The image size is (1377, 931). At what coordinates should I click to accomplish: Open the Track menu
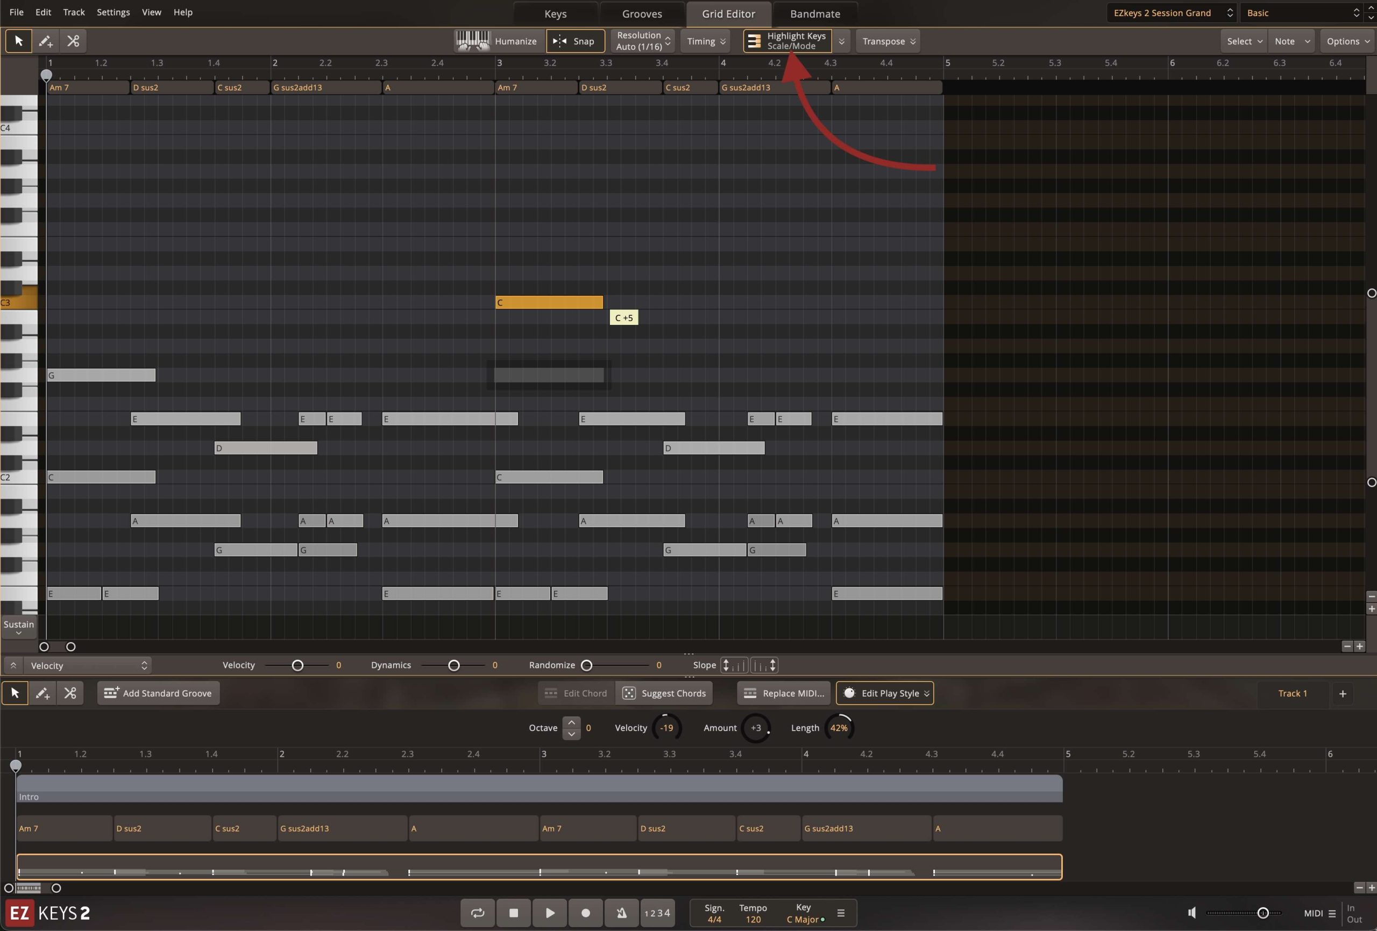pyautogui.click(x=74, y=12)
